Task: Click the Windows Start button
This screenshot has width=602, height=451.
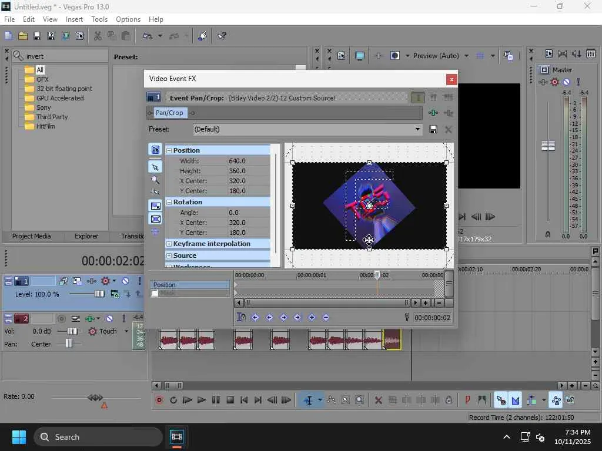Action: (19, 437)
